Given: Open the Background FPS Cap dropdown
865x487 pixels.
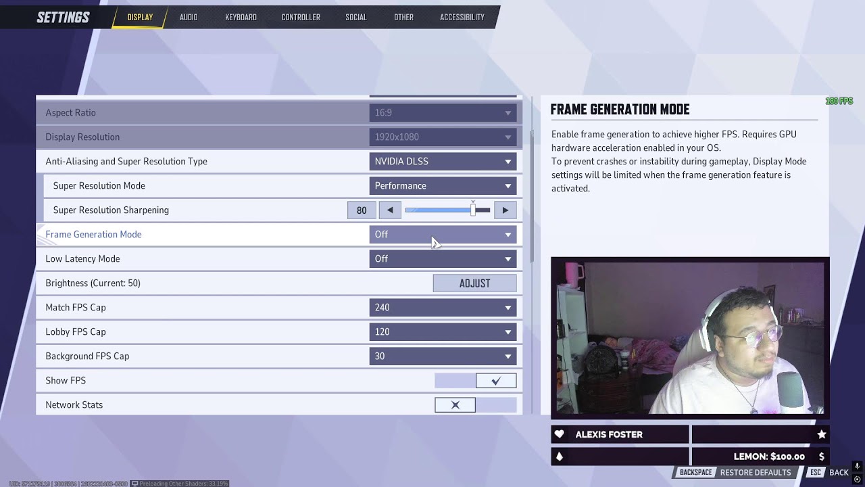Looking at the screenshot, I should [443, 356].
